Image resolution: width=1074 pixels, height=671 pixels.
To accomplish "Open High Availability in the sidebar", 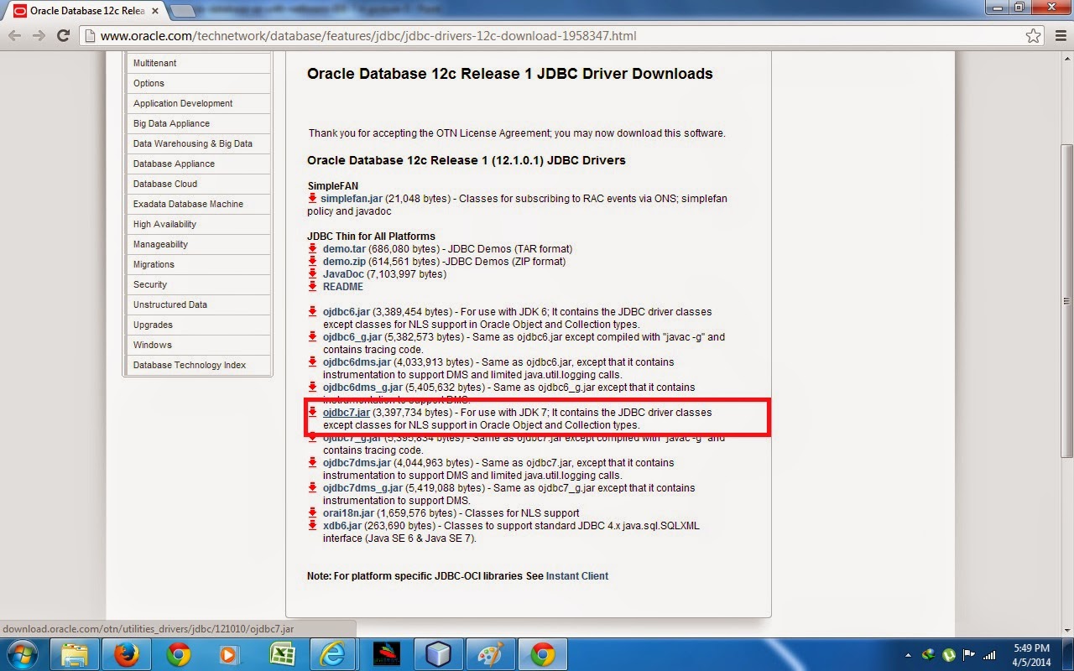I will coord(198,224).
